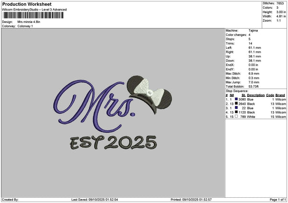Viewport: 288px width, 203px height.
Task: Click the 'EST 2025' embroidered text
Action: [x=113, y=143]
